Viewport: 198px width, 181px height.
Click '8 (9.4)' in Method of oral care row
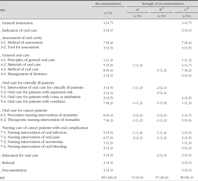point(108,70)
